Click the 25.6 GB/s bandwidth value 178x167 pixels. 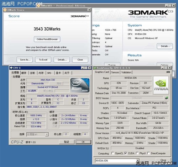click(158, 128)
